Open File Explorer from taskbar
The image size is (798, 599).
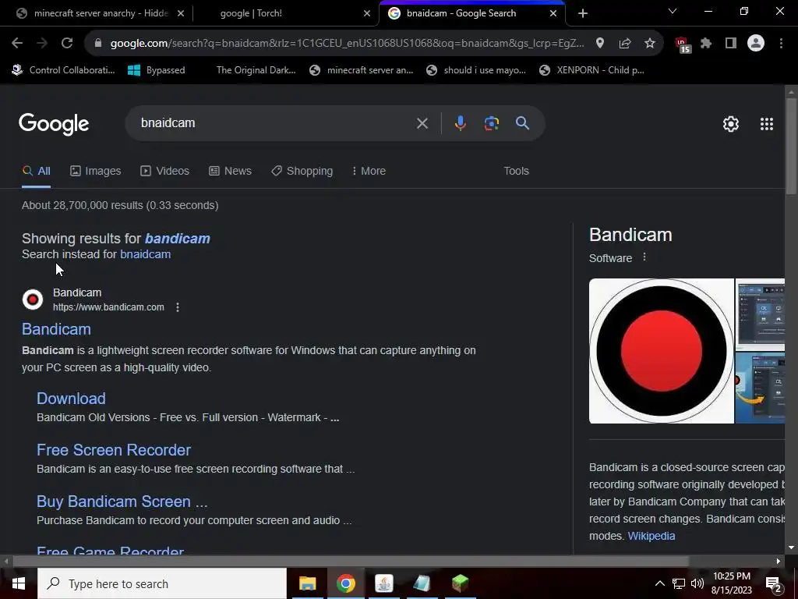click(307, 583)
